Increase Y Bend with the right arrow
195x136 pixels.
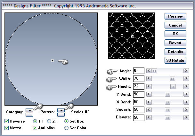tap(186, 94)
